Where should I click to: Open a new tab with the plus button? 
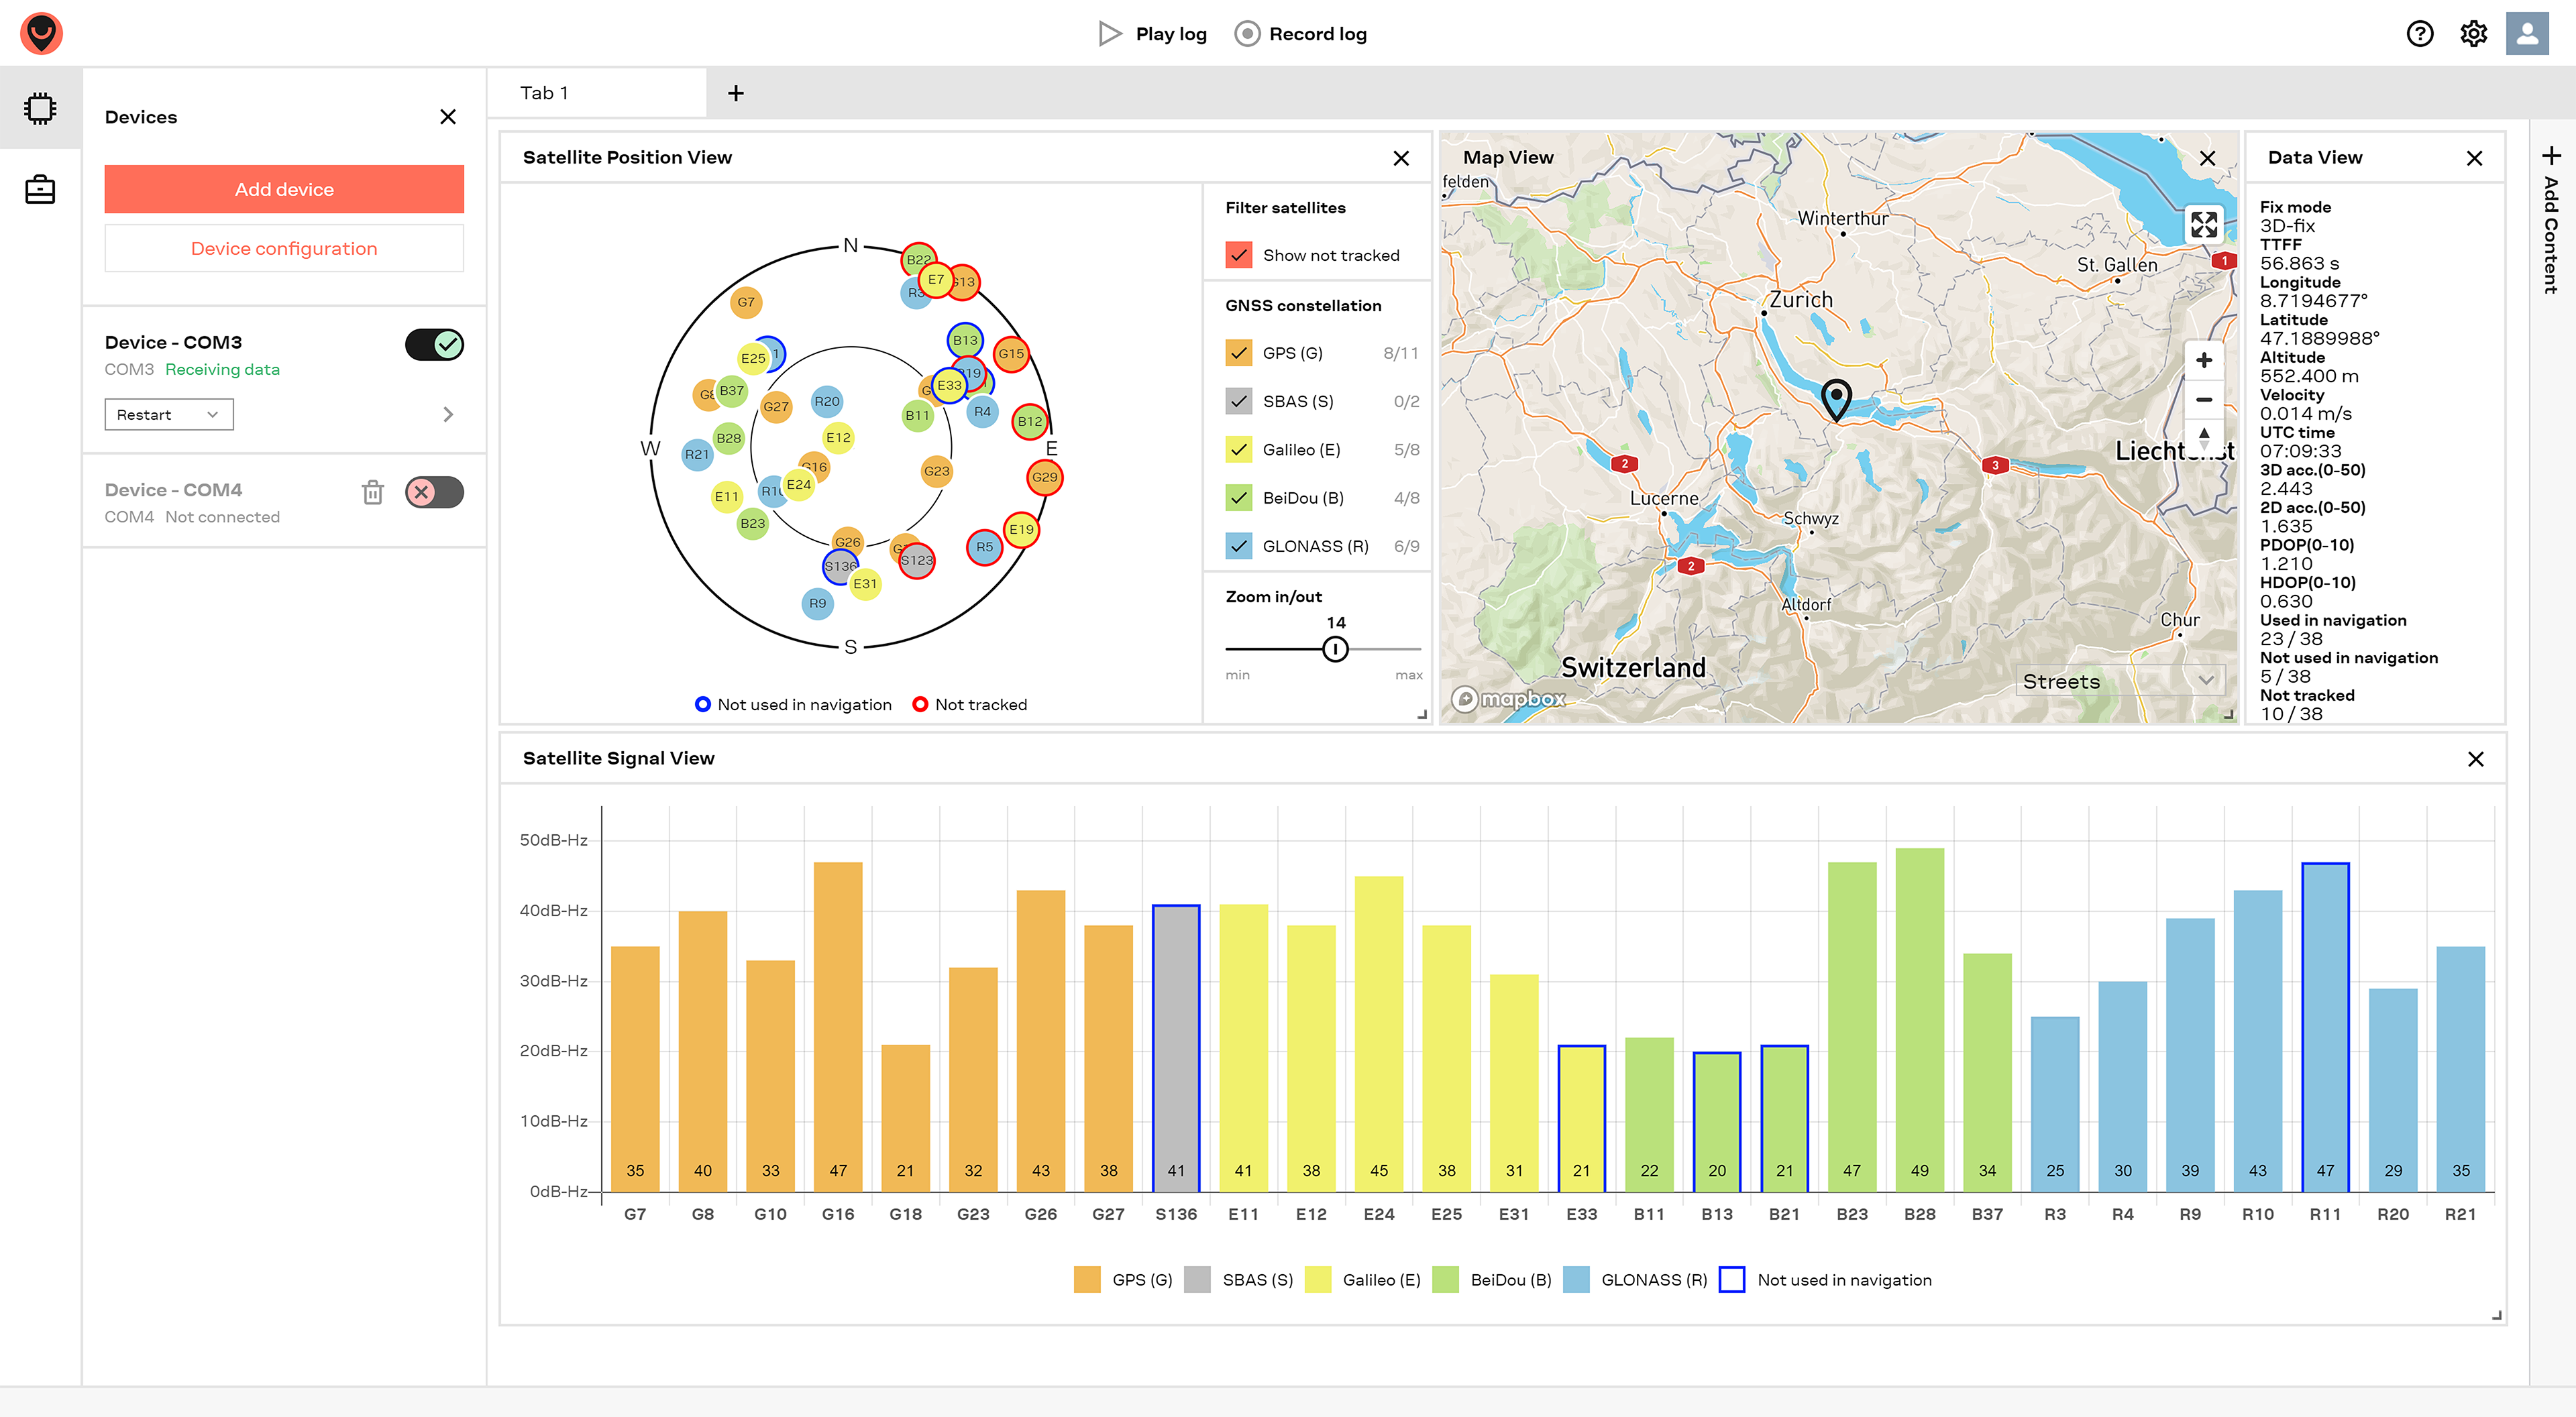[736, 92]
